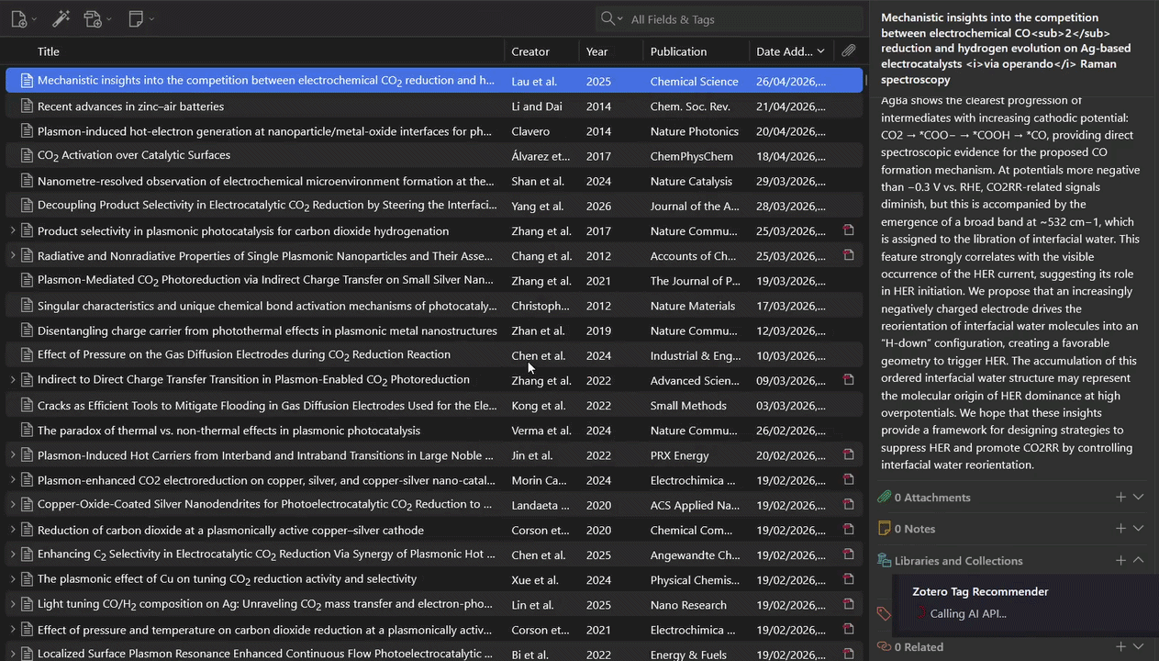The image size is (1159, 661).
Task: Open the New Item toolbar button
Action: click(x=23, y=18)
